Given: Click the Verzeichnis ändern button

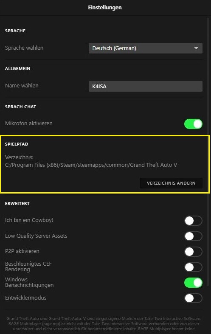Looking at the screenshot, I should click(x=171, y=183).
